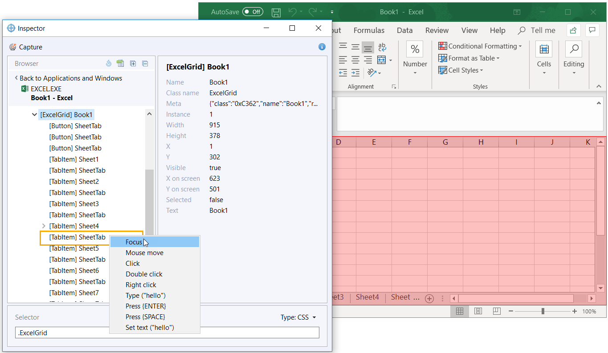Open the Merge & Center dropdown arrow
This screenshot has height=353, width=608.
[x=391, y=60]
